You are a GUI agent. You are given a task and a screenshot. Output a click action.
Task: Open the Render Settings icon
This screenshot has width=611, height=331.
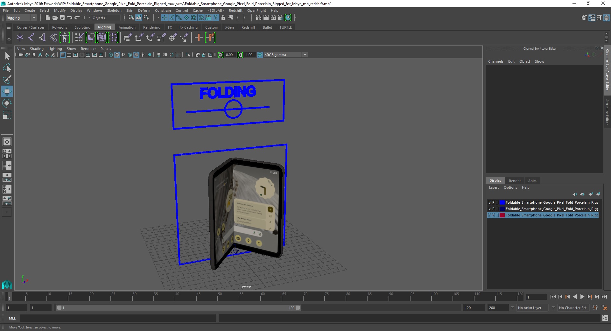tap(281, 18)
